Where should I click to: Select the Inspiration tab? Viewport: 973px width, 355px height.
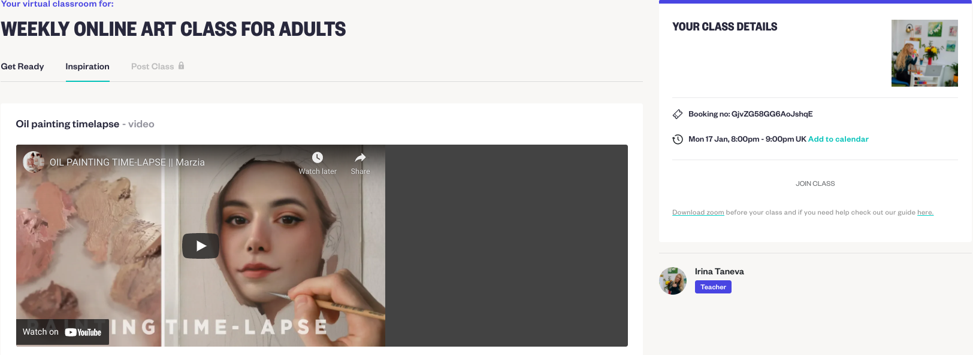click(x=87, y=66)
